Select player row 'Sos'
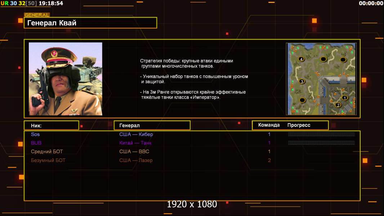 click(192, 134)
